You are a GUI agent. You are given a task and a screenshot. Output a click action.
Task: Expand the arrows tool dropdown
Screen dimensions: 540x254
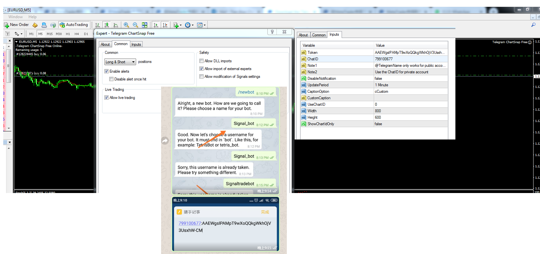(22, 34)
